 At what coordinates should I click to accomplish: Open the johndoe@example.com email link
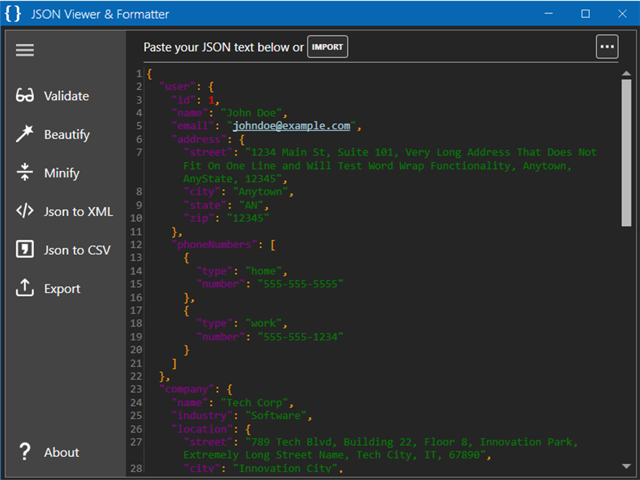pos(291,126)
